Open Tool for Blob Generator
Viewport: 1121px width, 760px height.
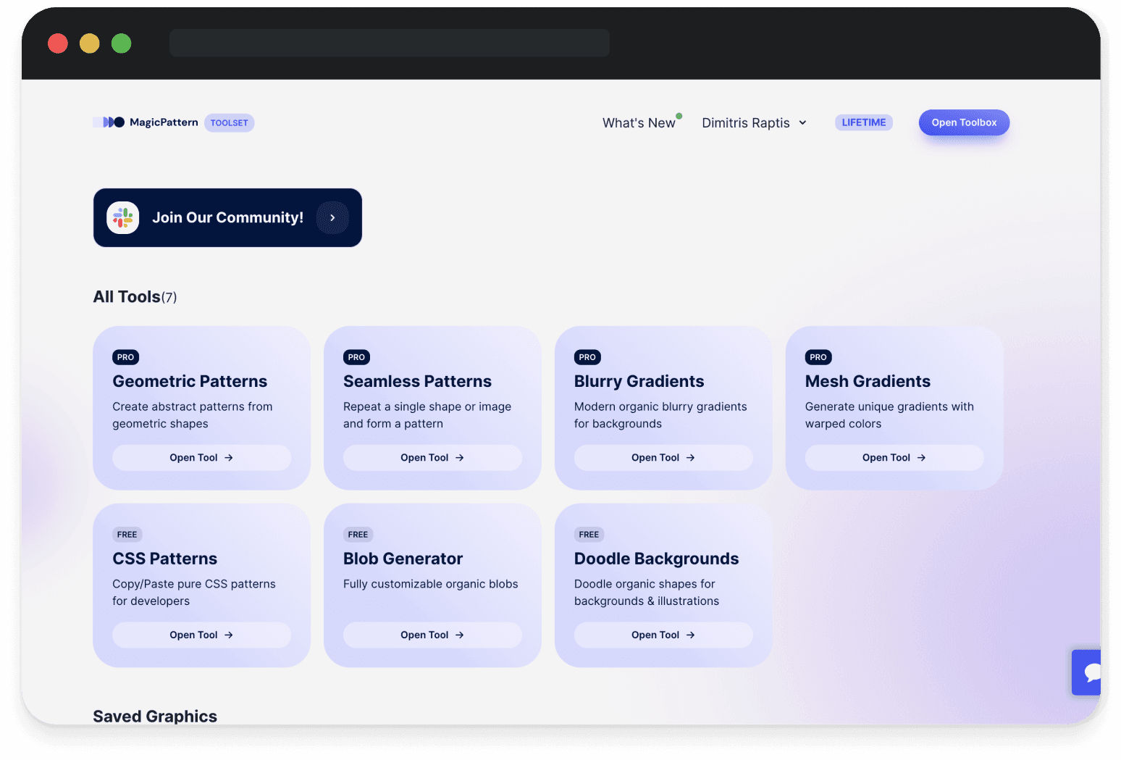tap(432, 635)
